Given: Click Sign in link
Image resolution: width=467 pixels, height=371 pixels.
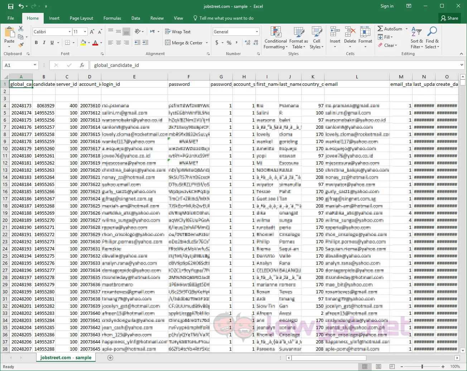Looking at the screenshot, I should [x=387, y=6].
